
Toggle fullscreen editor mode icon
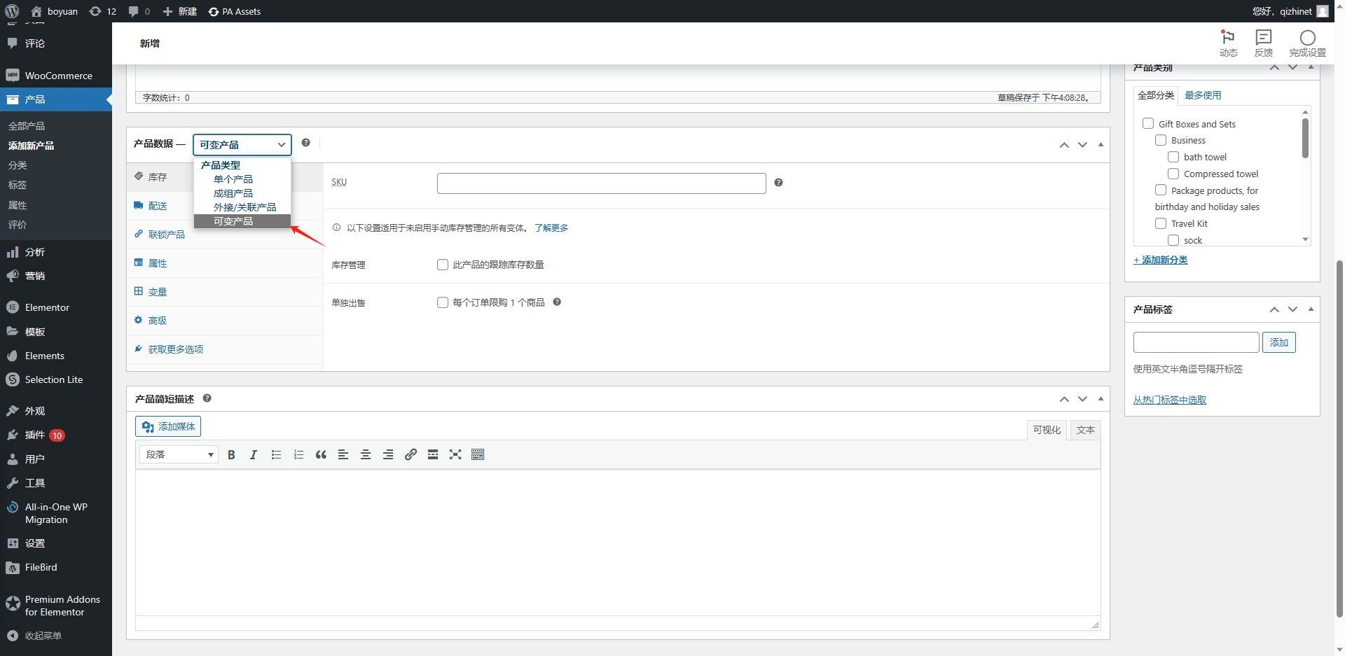pyautogui.click(x=455, y=455)
